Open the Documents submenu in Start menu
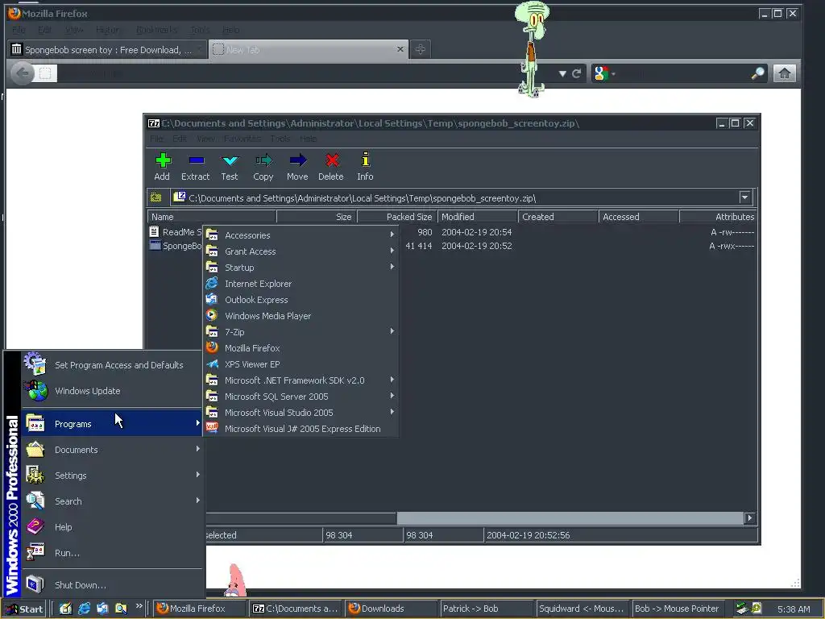Screen dimensions: 825x619 pos(112,450)
